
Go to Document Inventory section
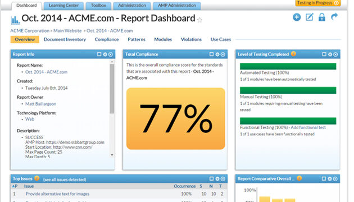pyautogui.click(x=65, y=39)
